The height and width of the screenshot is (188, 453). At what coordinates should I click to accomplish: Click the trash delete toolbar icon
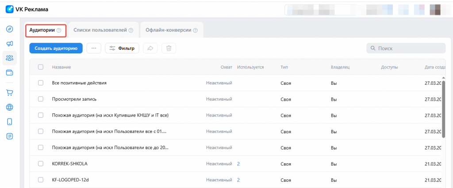[x=169, y=48]
